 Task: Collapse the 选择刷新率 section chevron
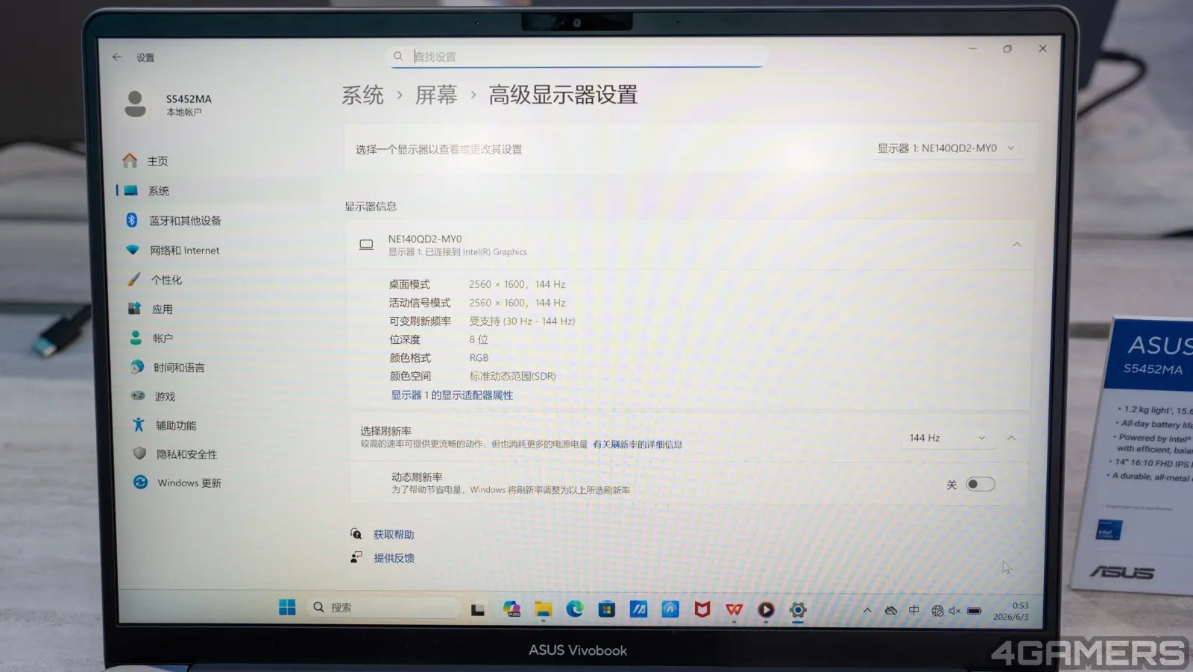coord(1011,438)
